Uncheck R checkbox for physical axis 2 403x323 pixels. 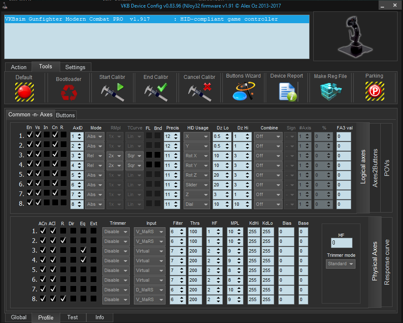63,240
